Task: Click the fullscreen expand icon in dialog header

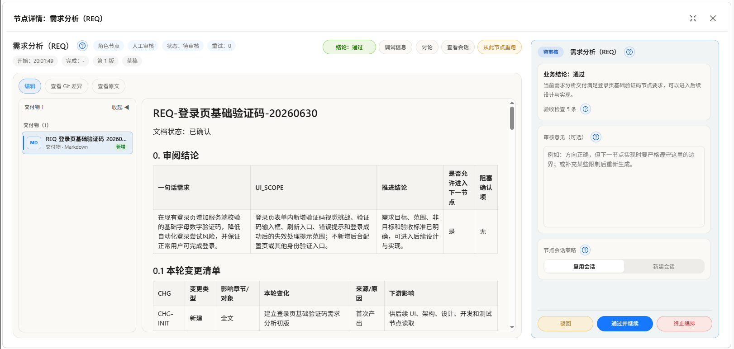Action: pyautogui.click(x=693, y=19)
